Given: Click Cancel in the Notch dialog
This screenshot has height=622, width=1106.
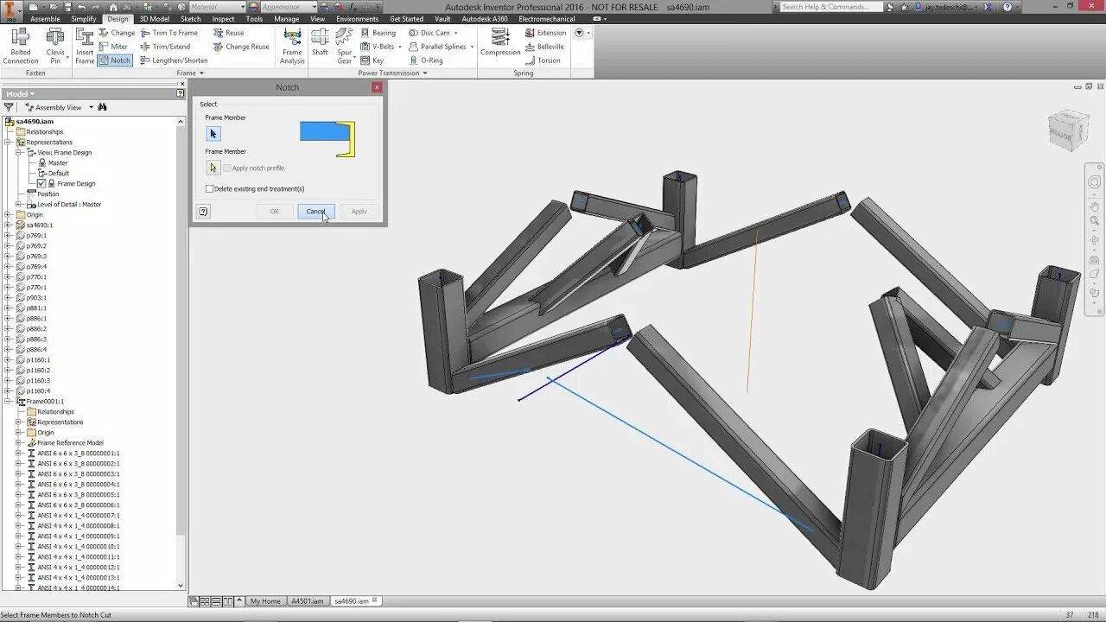Looking at the screenshot, I should click(315, 211).
